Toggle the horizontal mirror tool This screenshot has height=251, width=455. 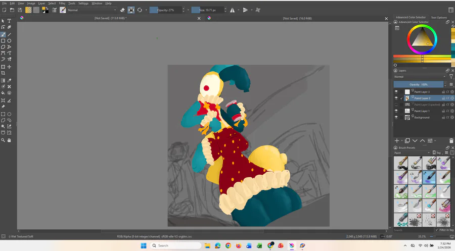coord(233,10)
